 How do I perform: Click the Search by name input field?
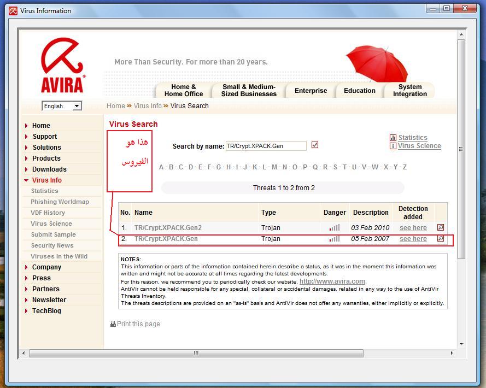tap(266, 146)
